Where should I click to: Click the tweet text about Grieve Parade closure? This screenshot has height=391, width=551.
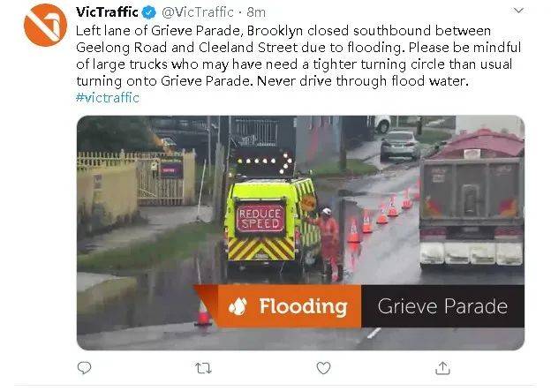click(x=298, y=56)
